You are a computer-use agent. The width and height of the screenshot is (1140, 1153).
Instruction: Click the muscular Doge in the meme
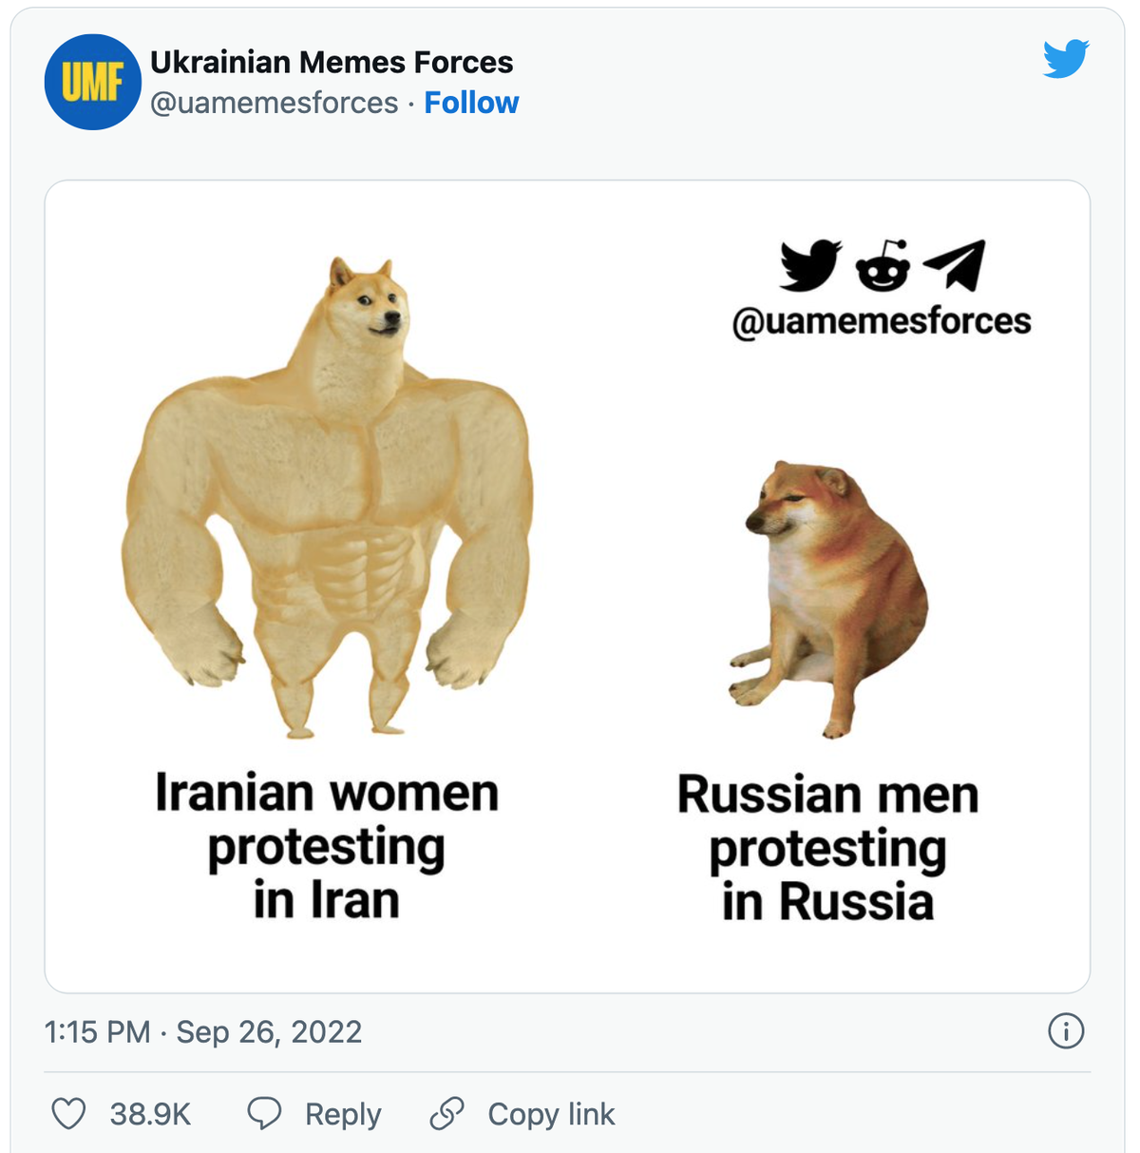pyautogui.click(x=327, y=498)
